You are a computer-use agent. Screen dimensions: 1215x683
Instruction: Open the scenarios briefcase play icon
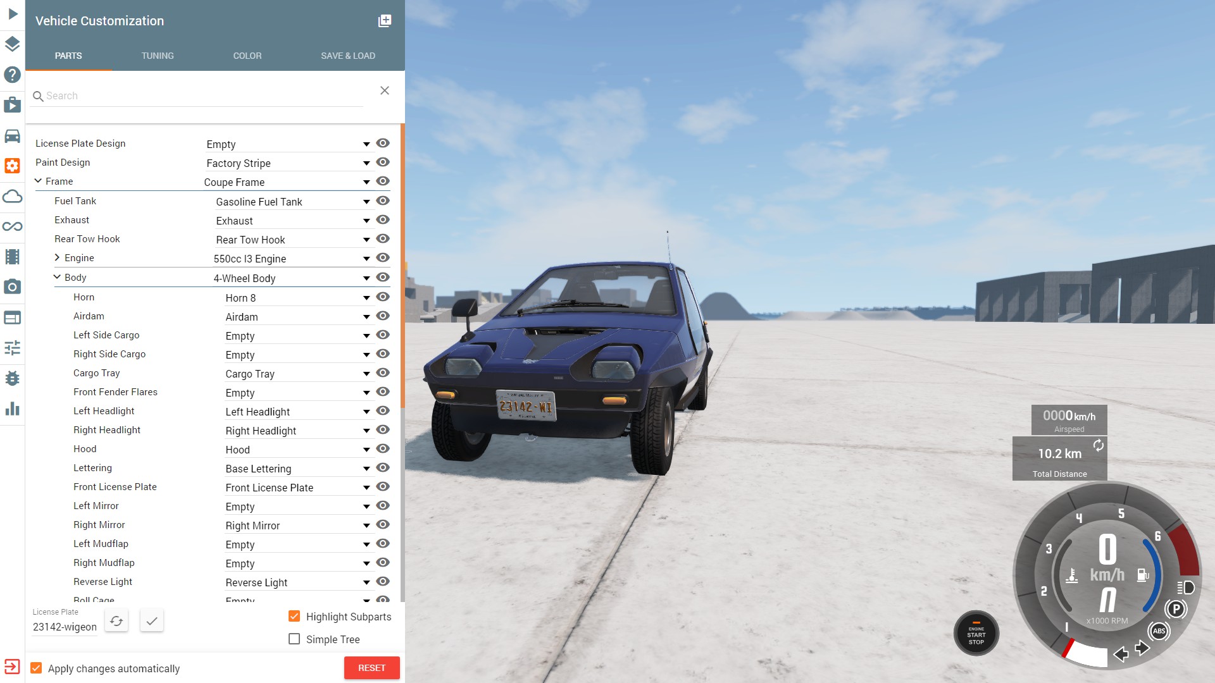[13, 105]
